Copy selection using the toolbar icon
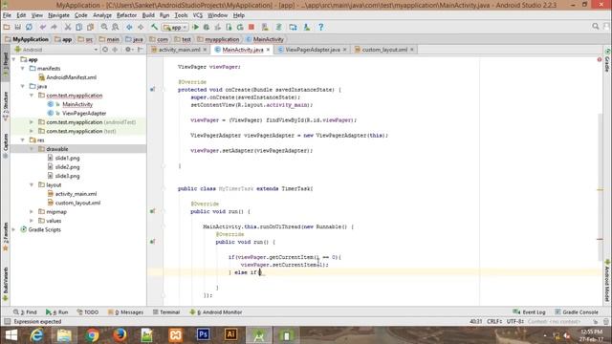Screen dimensions: 612x344 (78, 27)
